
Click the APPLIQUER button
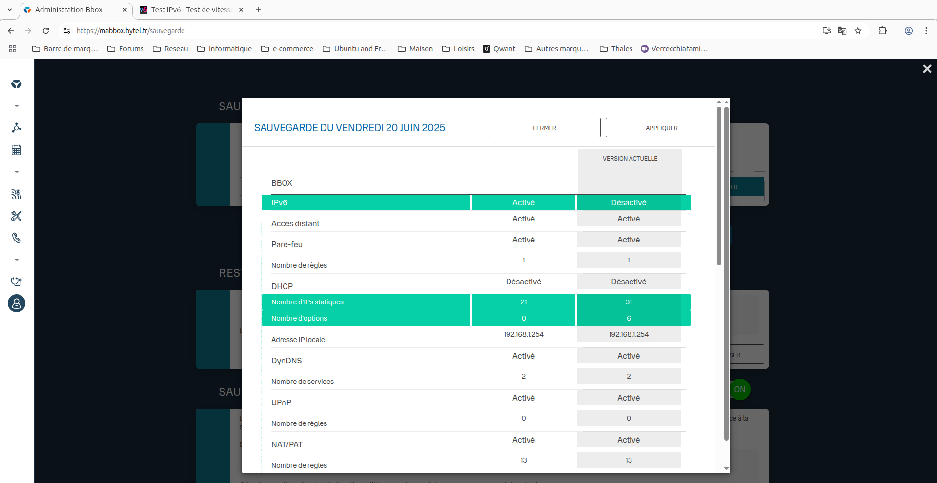click(x=661, y=127)
